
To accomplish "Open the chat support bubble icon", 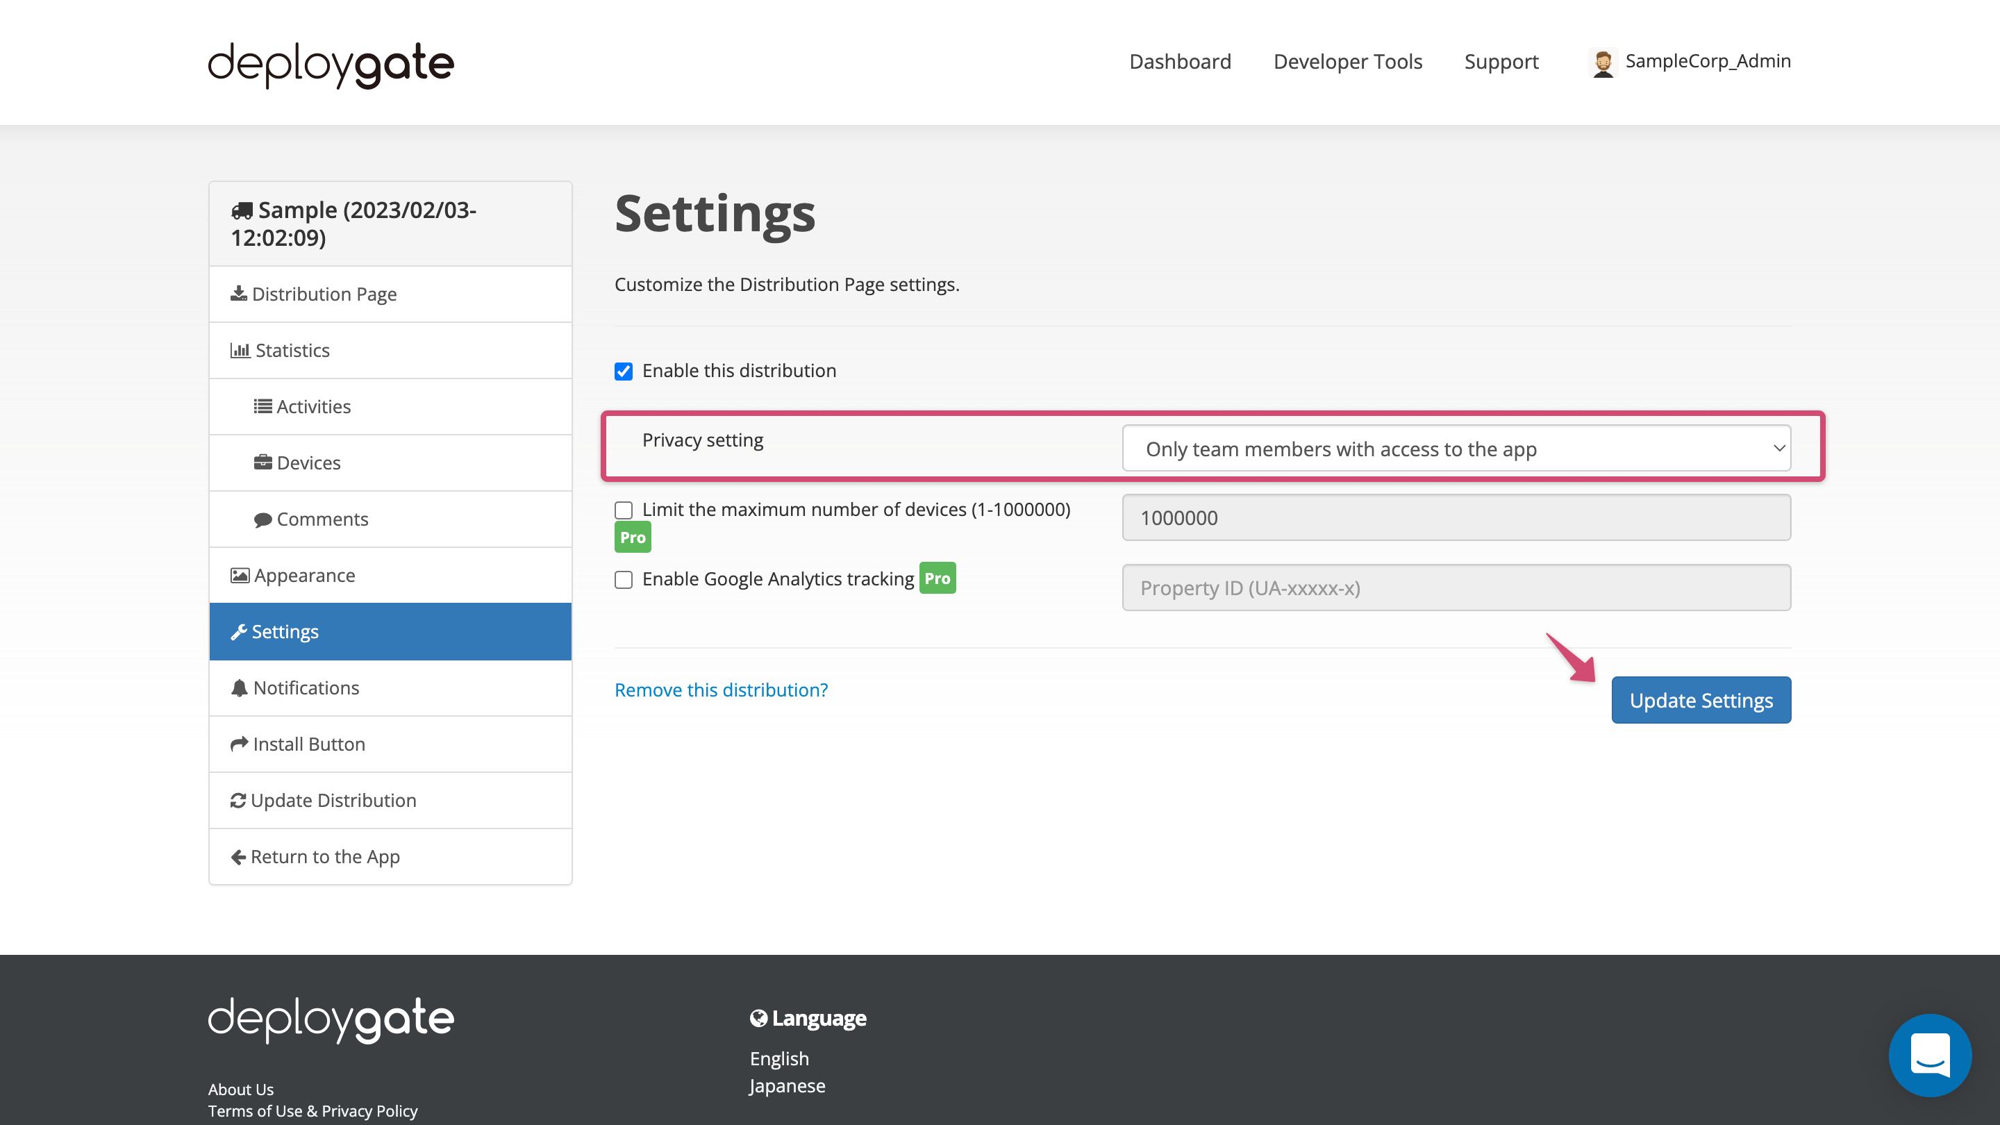I will point(1929,1055).
